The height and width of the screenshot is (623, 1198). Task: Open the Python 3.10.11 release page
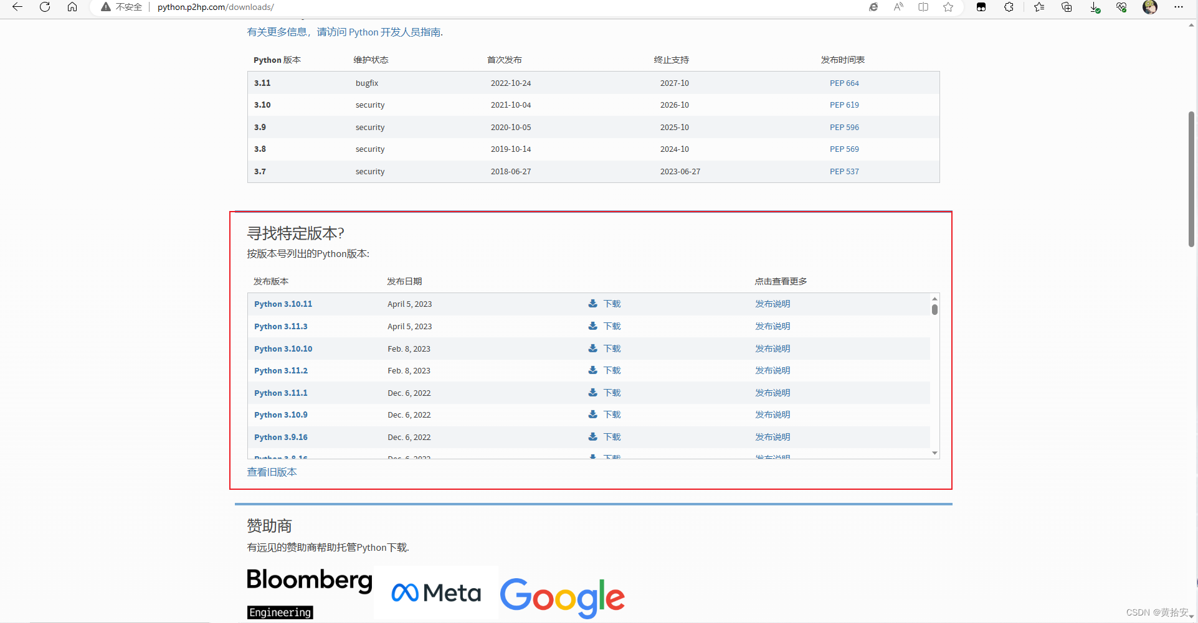[x=283, y=304]
